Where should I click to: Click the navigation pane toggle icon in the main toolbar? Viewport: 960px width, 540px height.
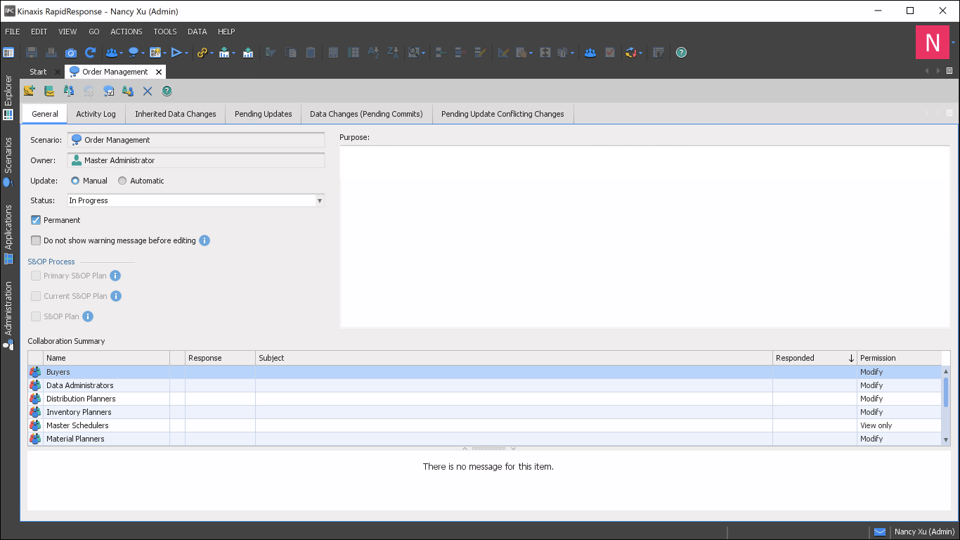pyautogui.click(x=8, y=53)
